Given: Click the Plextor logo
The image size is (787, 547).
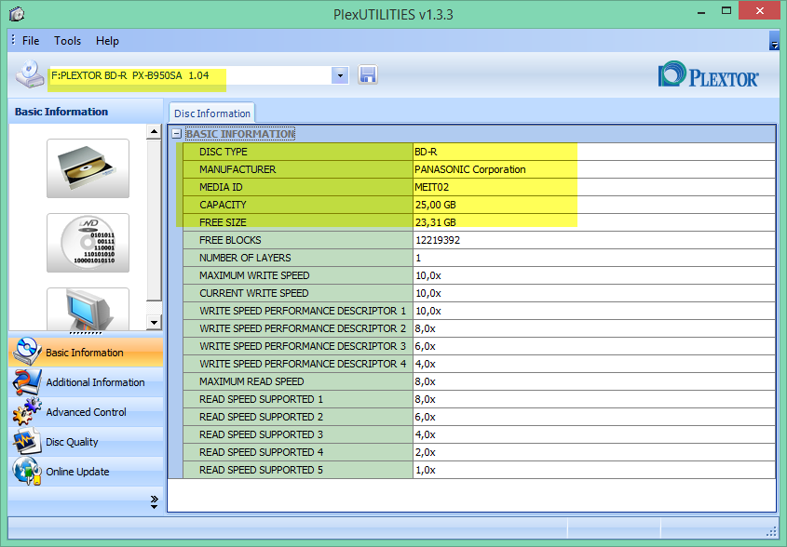Looking at the screenshot, I should pos(708,75).
